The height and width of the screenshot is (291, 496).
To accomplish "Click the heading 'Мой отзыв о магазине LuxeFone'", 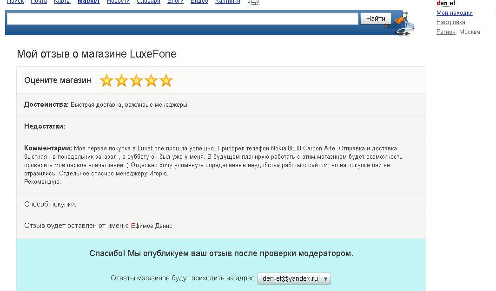I will point(97,54).
